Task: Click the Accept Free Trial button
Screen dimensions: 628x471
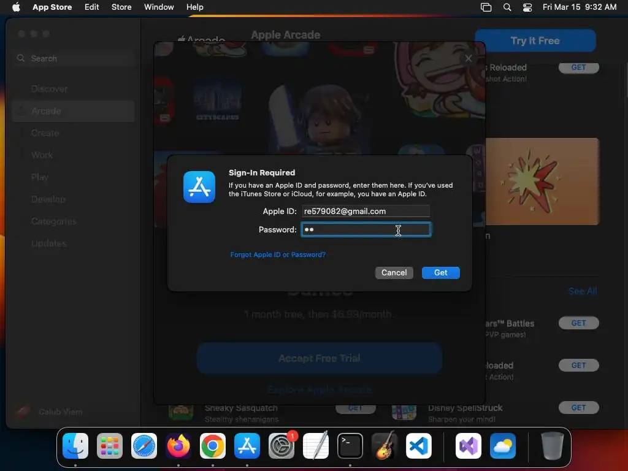Action: (319, 358)
